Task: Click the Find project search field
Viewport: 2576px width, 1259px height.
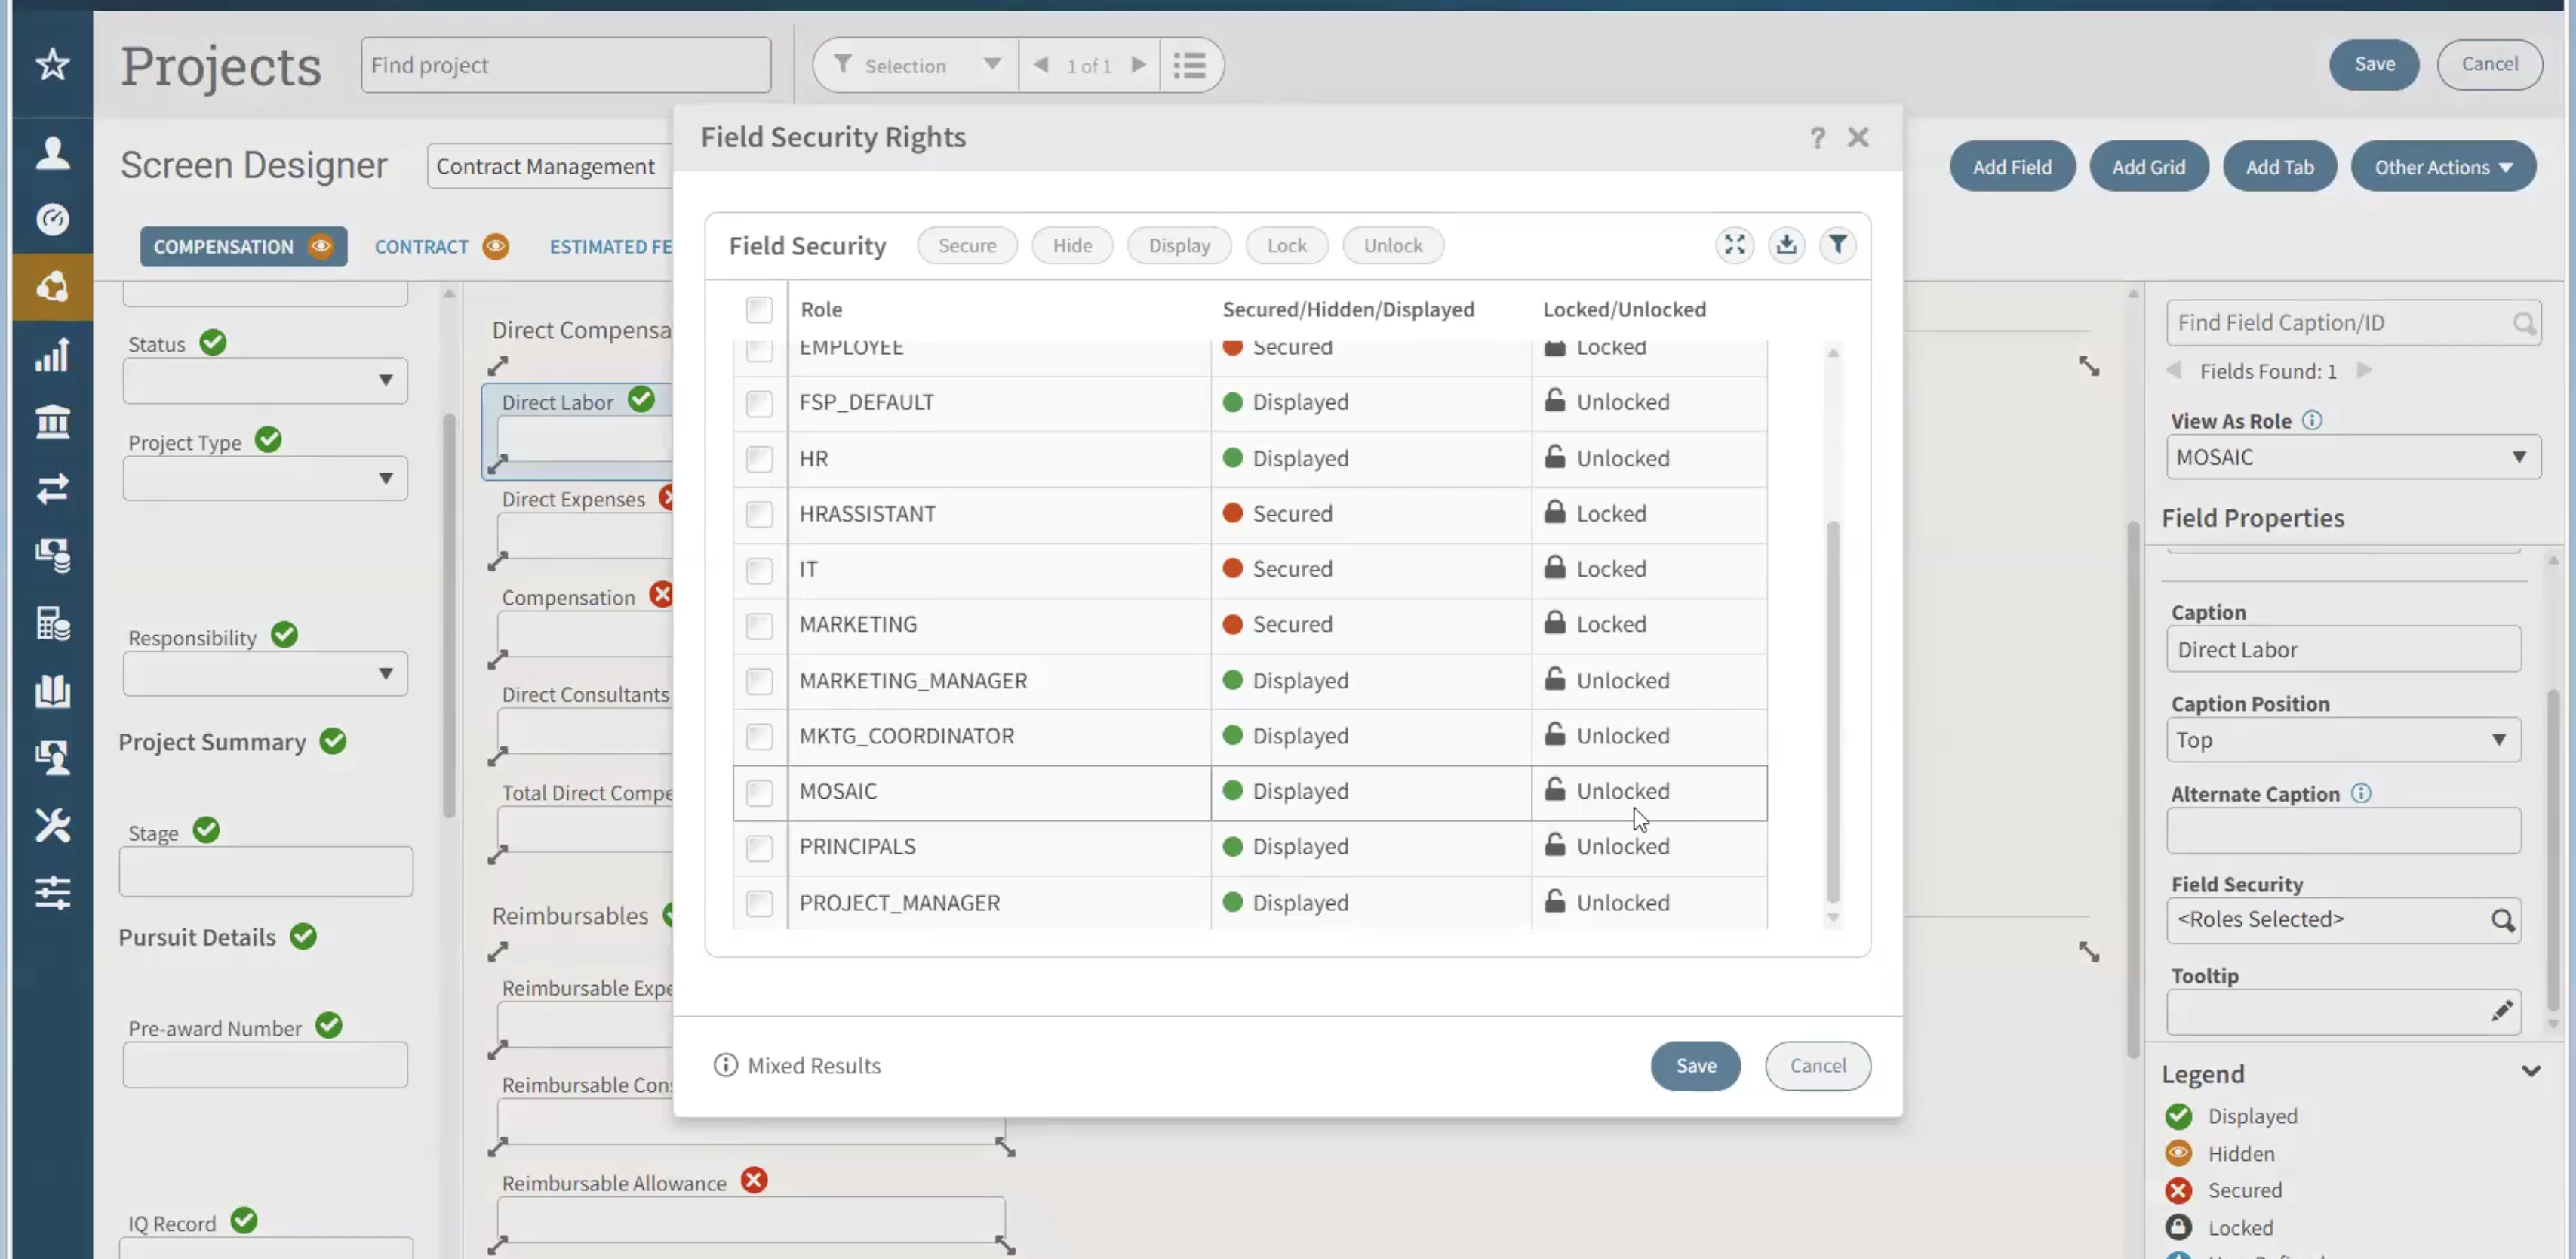Action: [565, 66]
